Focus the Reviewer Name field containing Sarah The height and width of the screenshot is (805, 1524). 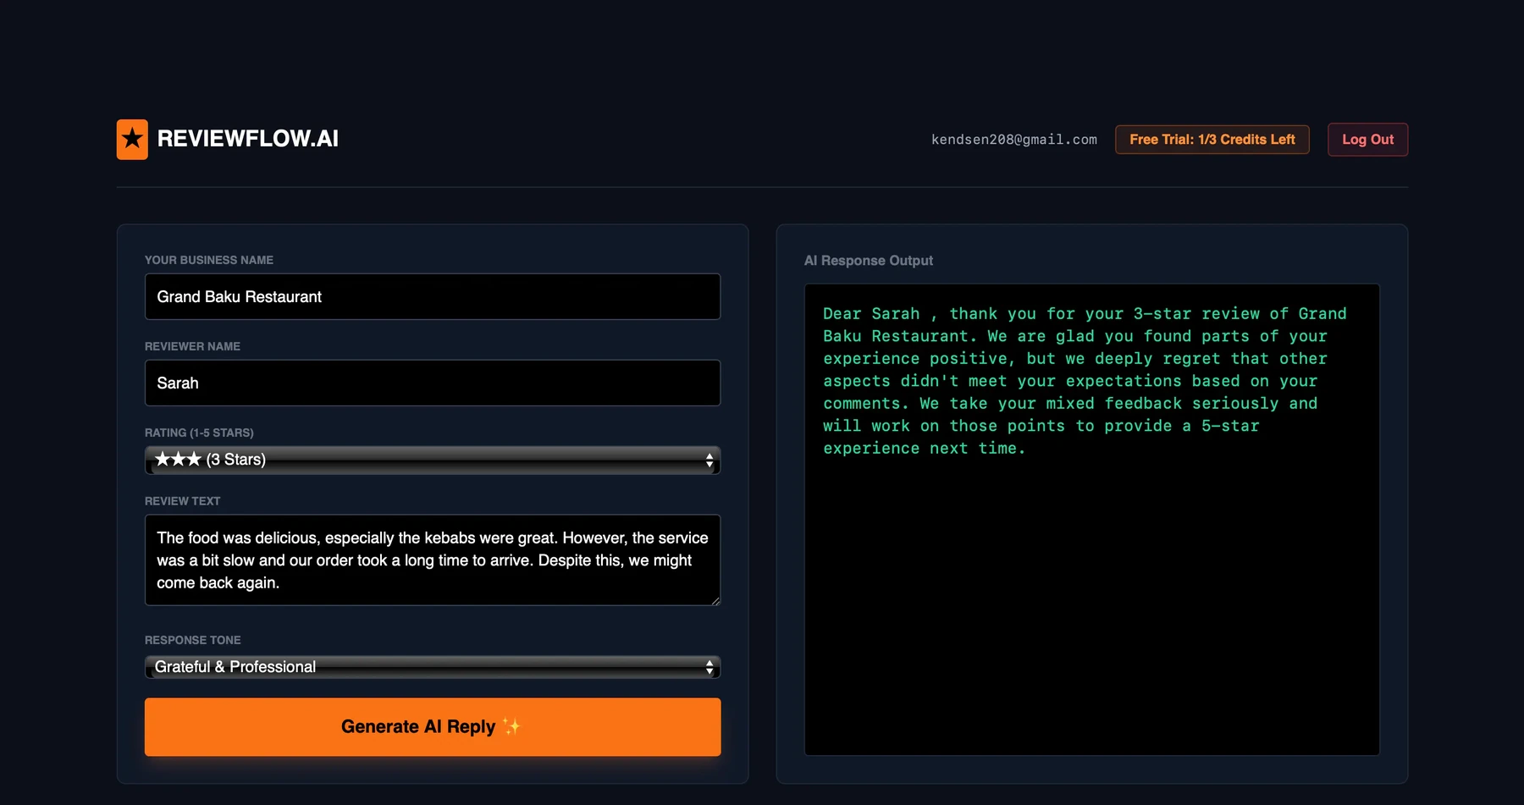[x=433, y=383]
